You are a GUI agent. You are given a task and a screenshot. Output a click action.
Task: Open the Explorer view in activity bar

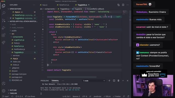[4, 6]
